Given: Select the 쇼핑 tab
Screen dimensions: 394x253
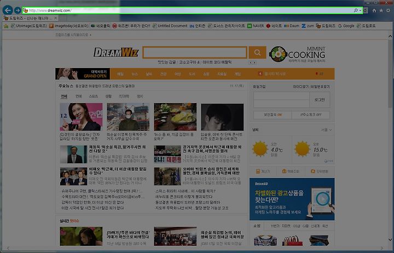Looking at the screenshot, I should (257, 226).
